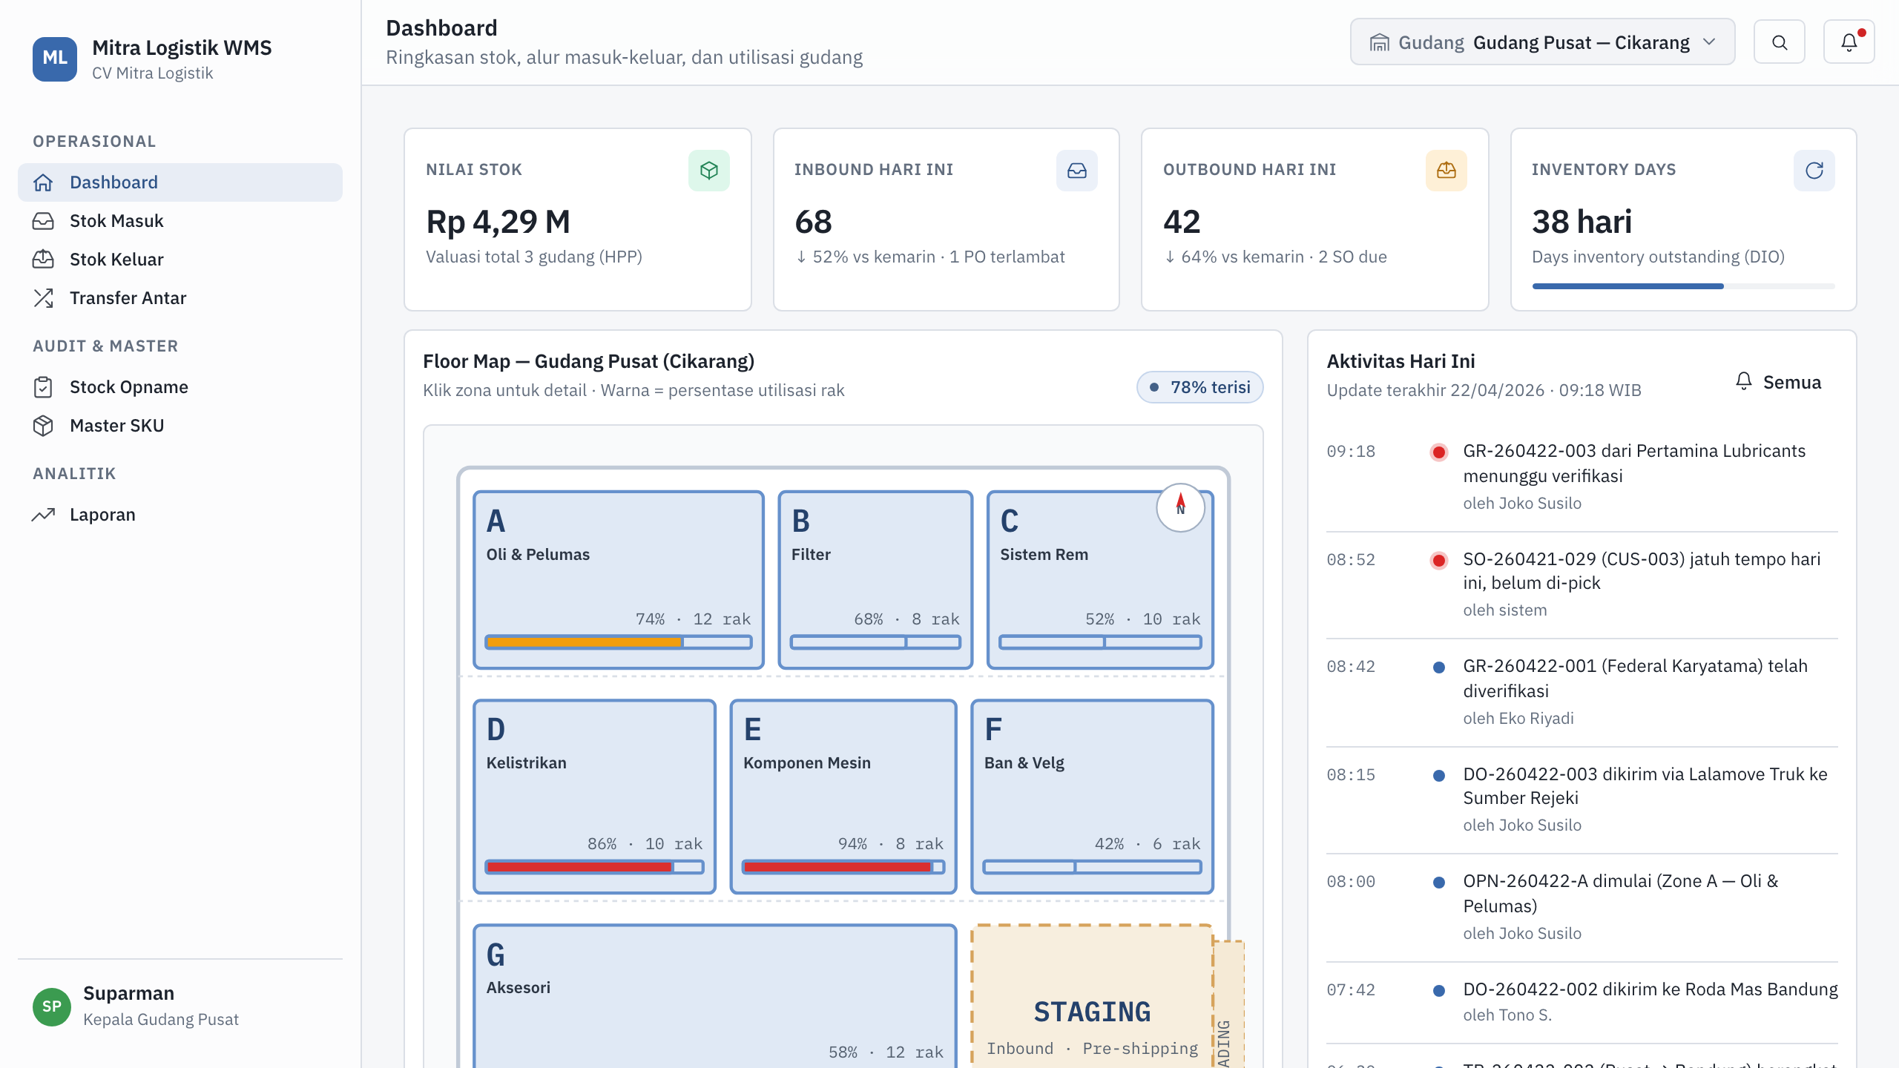Viewport: 1899px width, 1068px height.
Task: Click the Outbound Hari Ini icon
Action: 1446,171
